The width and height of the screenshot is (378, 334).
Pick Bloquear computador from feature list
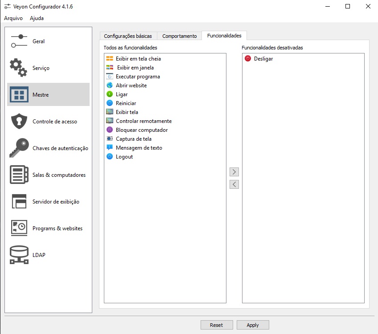(x=142, y=130)
